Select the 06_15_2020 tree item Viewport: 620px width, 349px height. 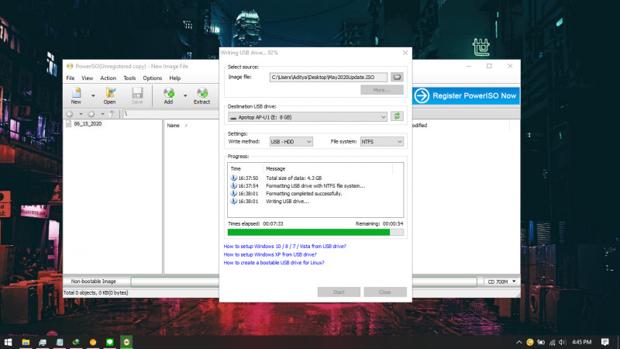(x=88, y=124)
